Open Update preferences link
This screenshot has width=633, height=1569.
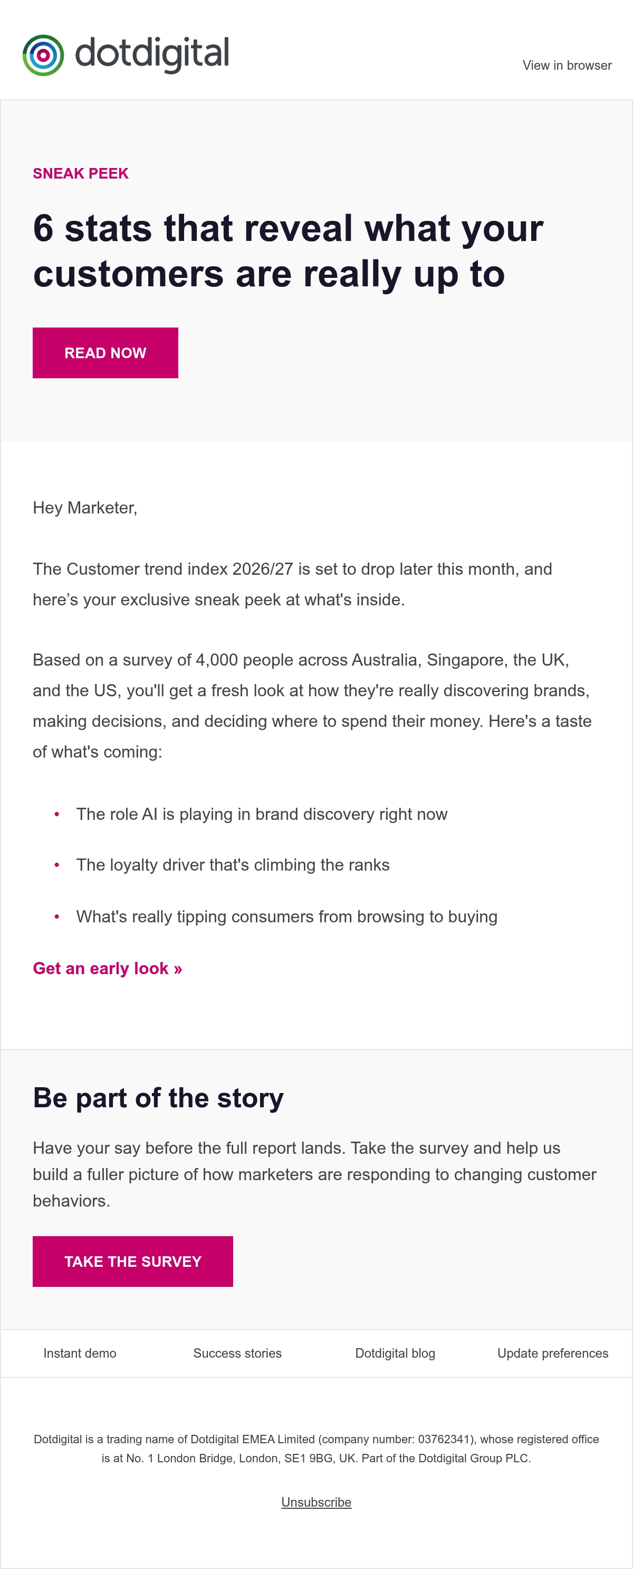(553, 1353)
